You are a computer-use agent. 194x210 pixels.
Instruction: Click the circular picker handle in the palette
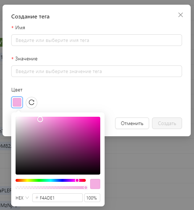(x=40, y=119)
